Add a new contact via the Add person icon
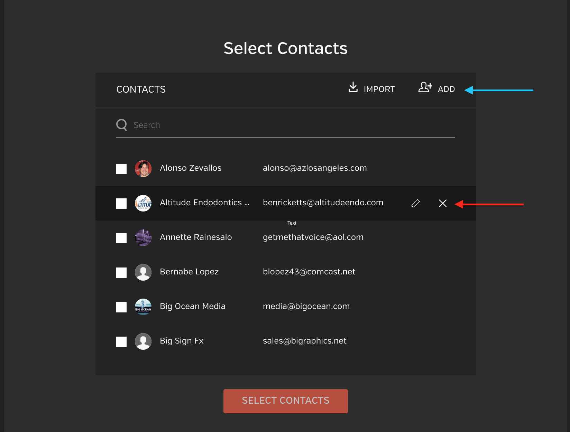The height and width of the screenshot is (432, 570). (x=425, y=87)
